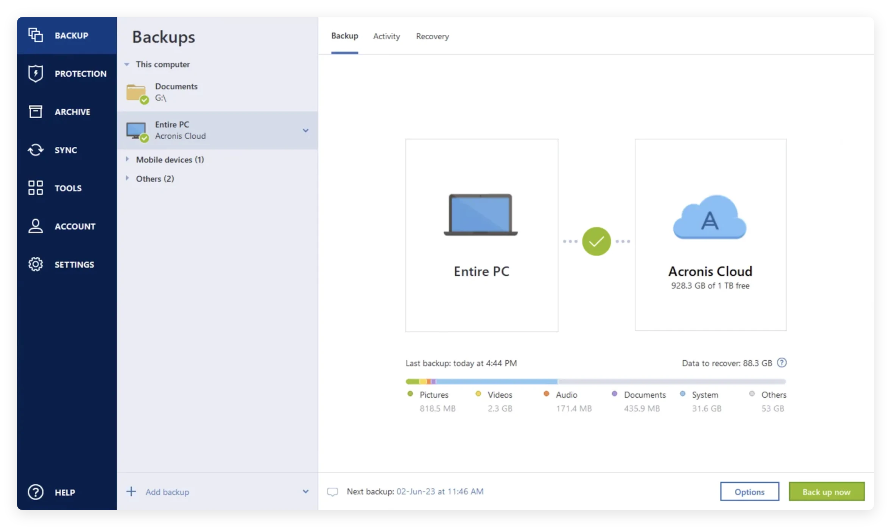Expand the Others (2) group
Image resolution: width=891 pixels, height=527 pixels.
point(127,178)
